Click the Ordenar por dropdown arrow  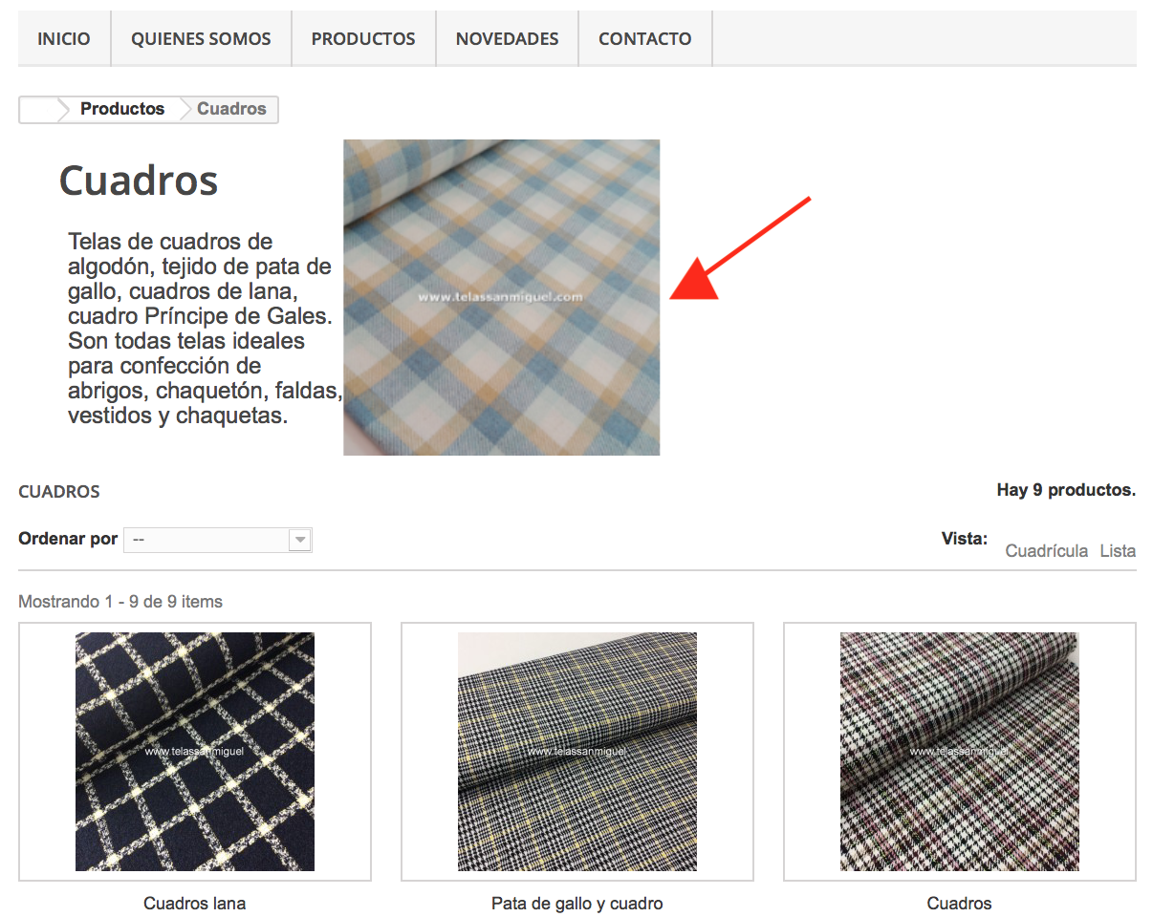coord(300,540)
